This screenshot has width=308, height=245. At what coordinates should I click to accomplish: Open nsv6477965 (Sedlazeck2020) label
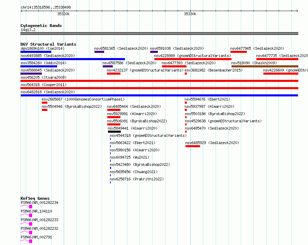[257, 48]
